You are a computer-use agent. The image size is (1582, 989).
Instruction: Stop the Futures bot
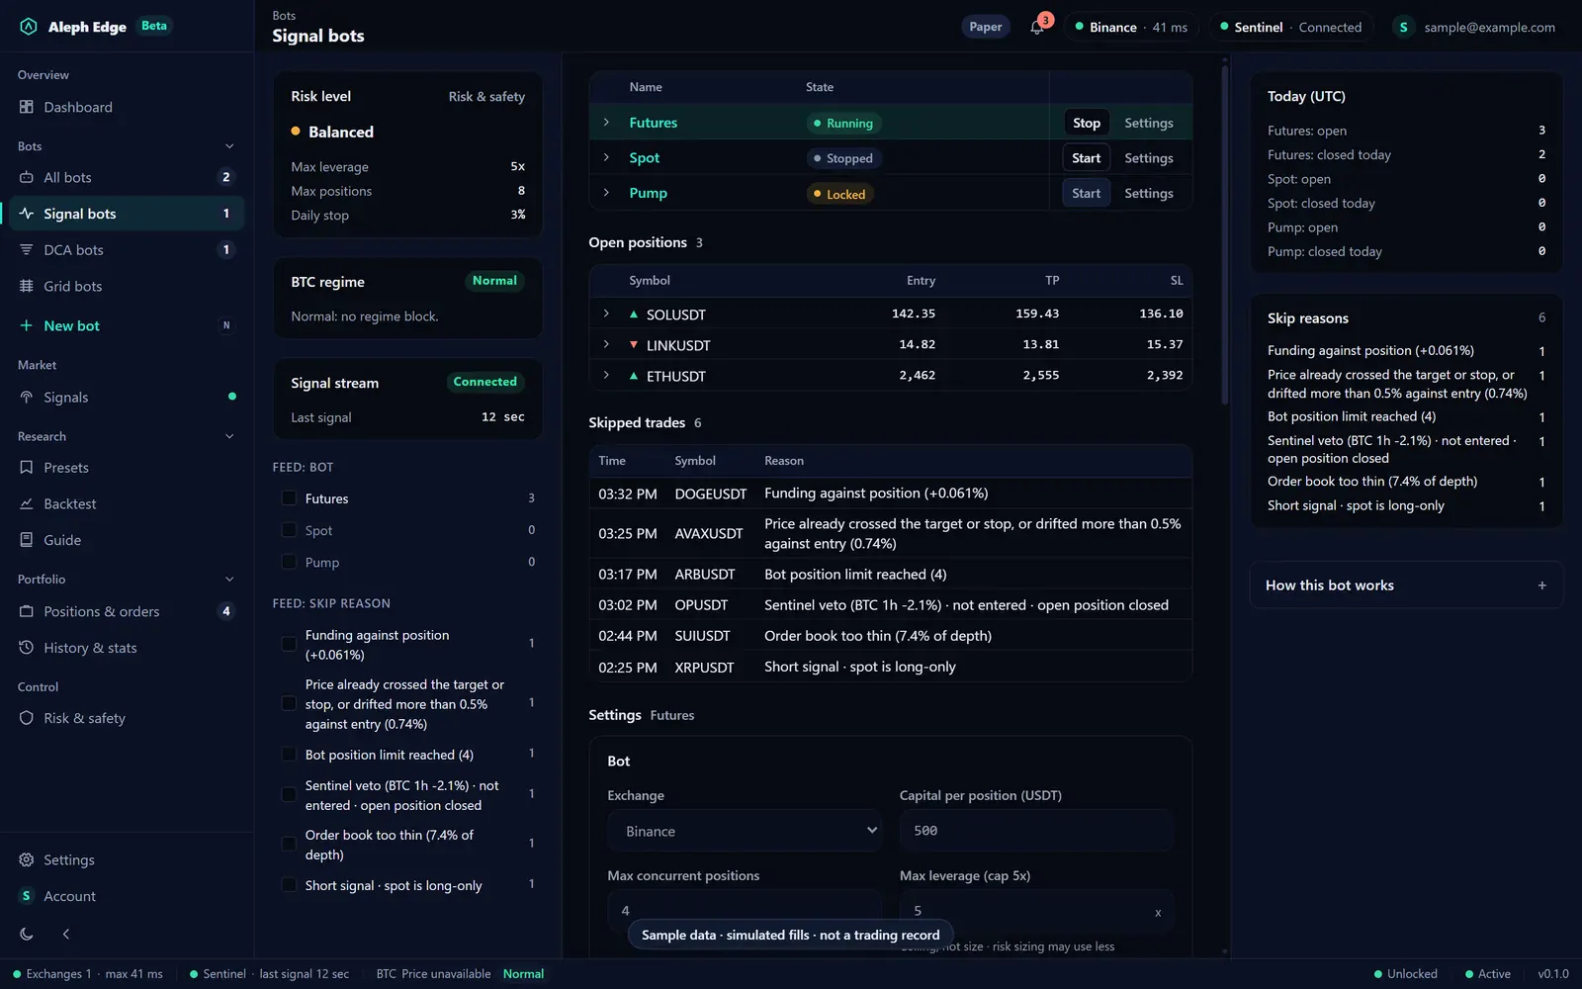[x=1087, y=123]
